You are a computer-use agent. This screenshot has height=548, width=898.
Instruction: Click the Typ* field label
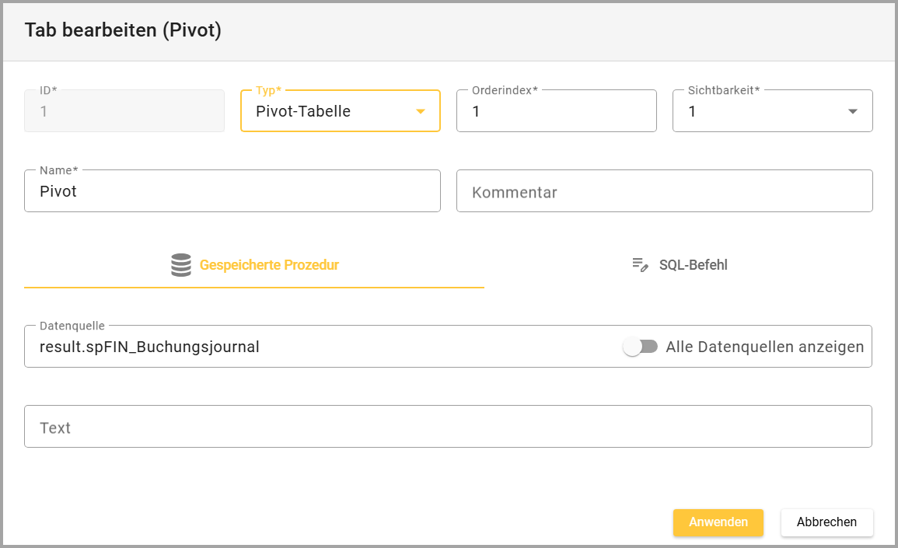click(268, 90)
